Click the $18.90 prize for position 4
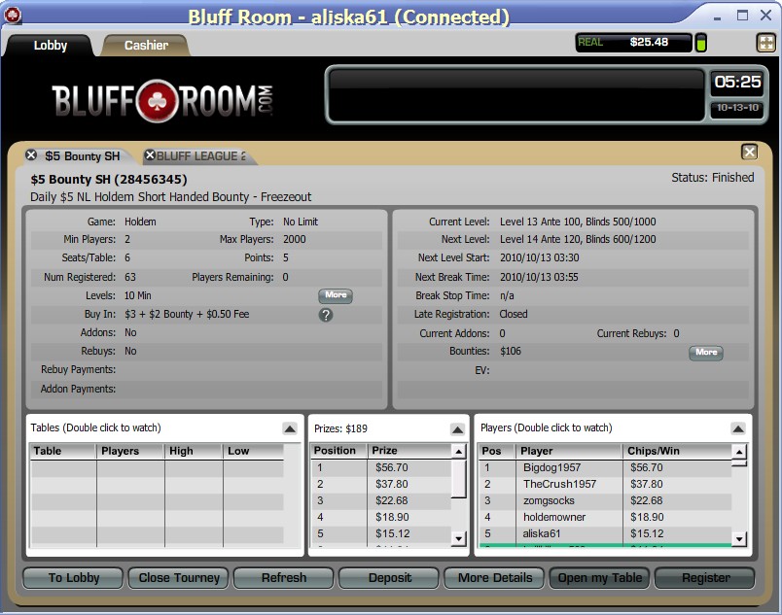This screenshot has height=615, width=782. pos(392,517)
